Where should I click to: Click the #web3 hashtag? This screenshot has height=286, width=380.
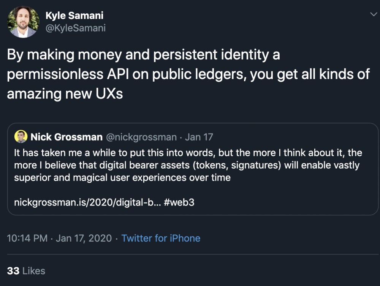point(179,202)
